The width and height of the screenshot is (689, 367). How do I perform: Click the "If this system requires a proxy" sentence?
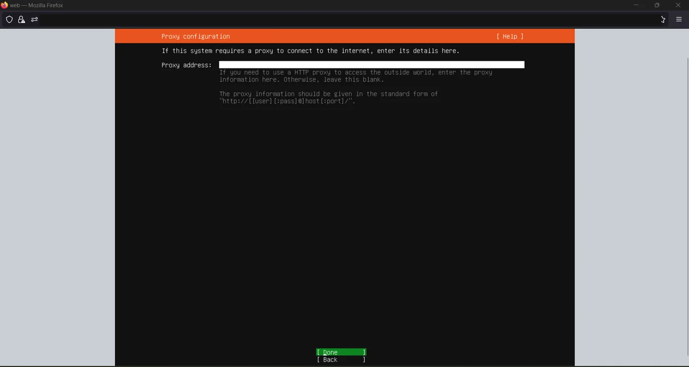[311, 51]
